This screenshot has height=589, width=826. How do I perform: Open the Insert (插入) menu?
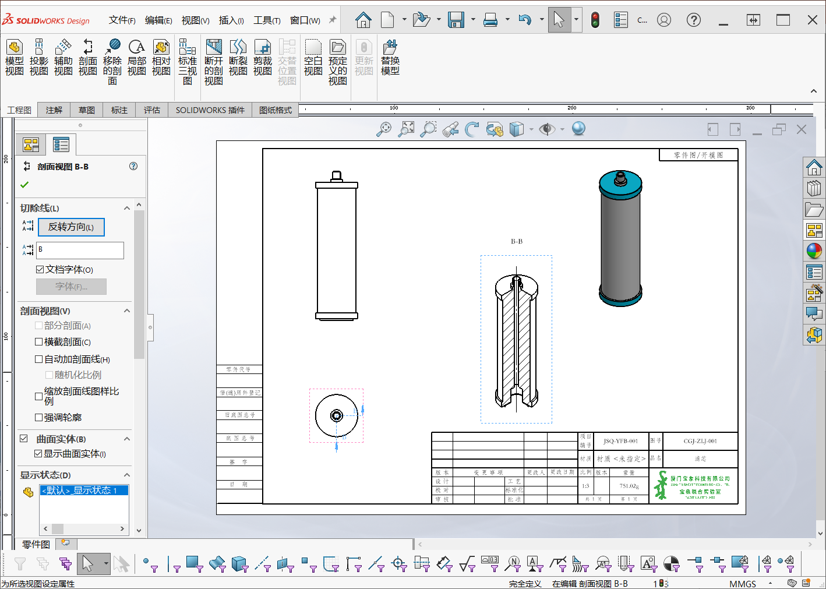tap(231, 20)
